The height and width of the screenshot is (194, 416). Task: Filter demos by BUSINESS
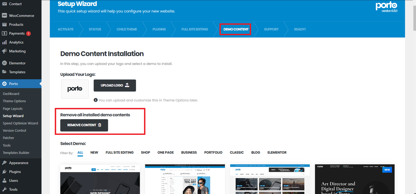[x=189, y=152]
